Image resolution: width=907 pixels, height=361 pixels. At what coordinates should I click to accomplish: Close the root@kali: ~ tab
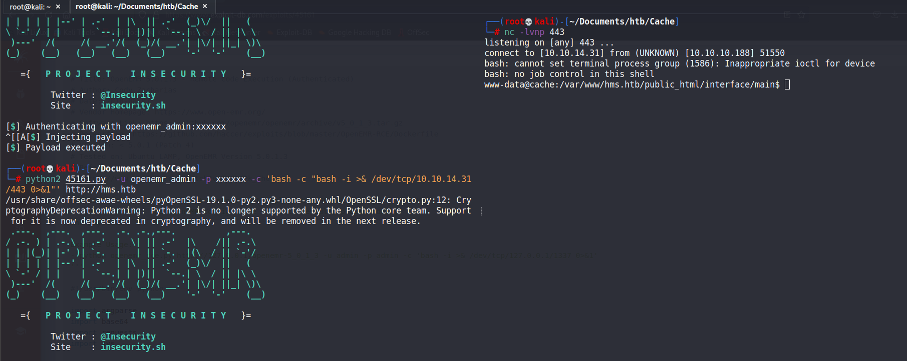click(x=58, y=6)
